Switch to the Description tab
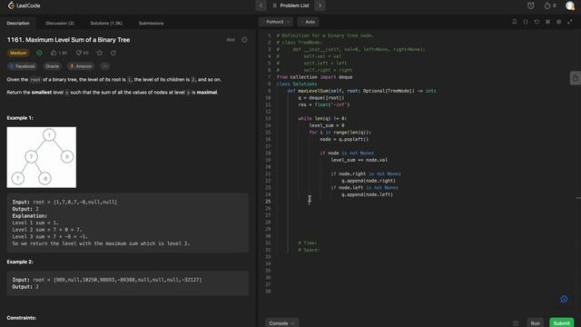Image resolution: width=581 pixels, height=327 pixels. (x=18, y=23)
